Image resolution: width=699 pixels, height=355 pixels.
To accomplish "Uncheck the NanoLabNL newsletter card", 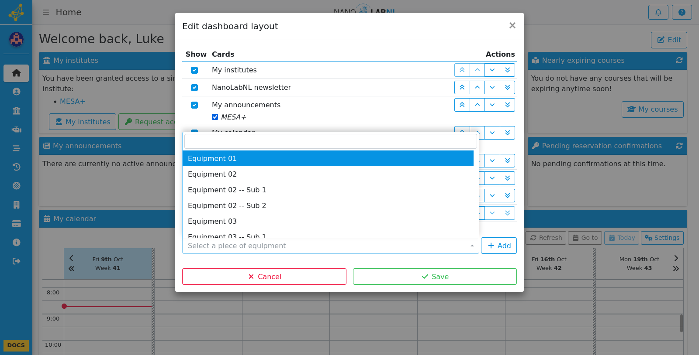I will [x=194, y=88].
